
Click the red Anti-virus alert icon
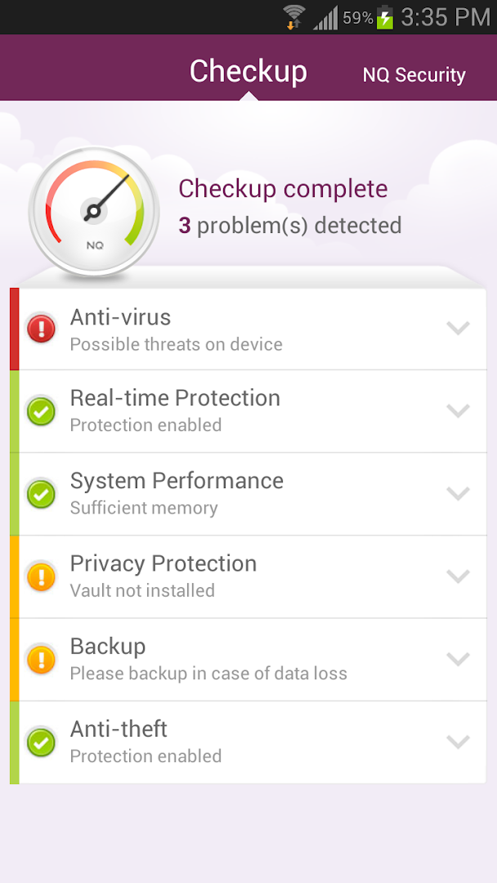[x=41, y=329]
